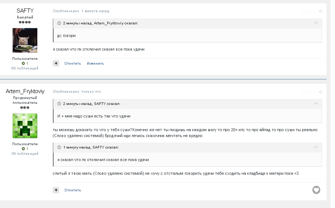This screenshot has width=335, height=208.
Task: Click multiquote plus button on SAFTY's post
Action: click(x=56, y=63)
